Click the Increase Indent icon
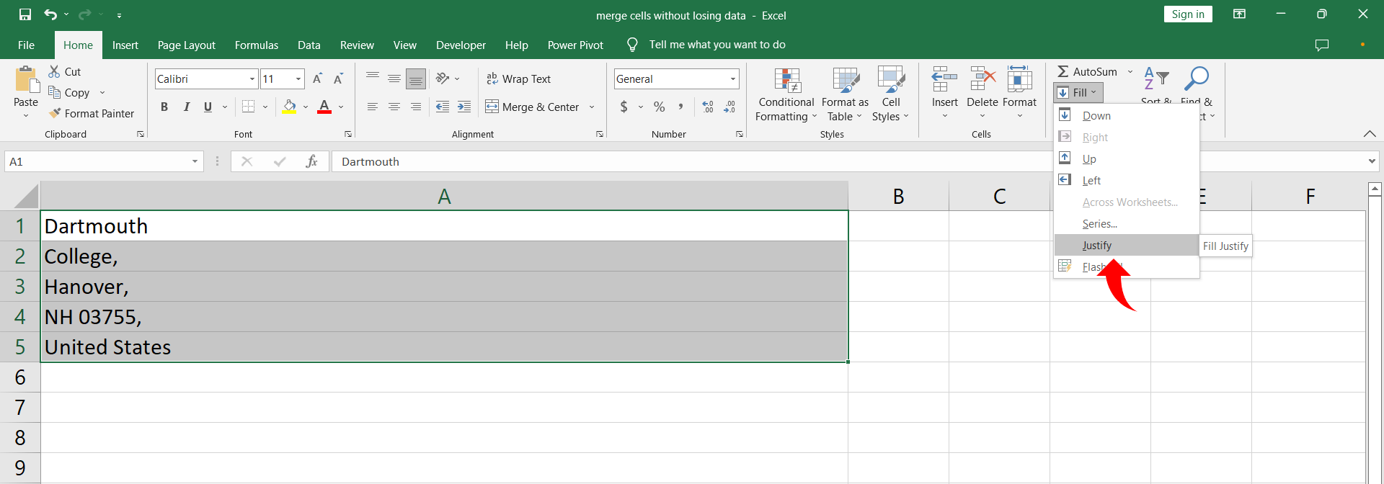This screenshot has height=484, width=1384. pos(464,107)
